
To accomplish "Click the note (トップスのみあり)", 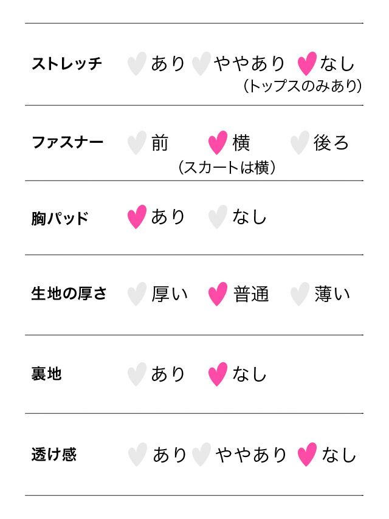I will point(302,86).
